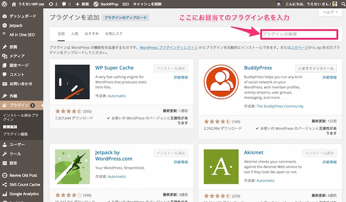Click 2,742,994 ダウンロード text

[223, 128]
